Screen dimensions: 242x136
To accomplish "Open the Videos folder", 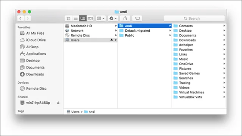I will [x=199, y=87].
